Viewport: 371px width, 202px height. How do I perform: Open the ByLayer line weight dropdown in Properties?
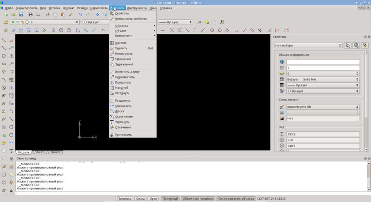click(323, 85)
